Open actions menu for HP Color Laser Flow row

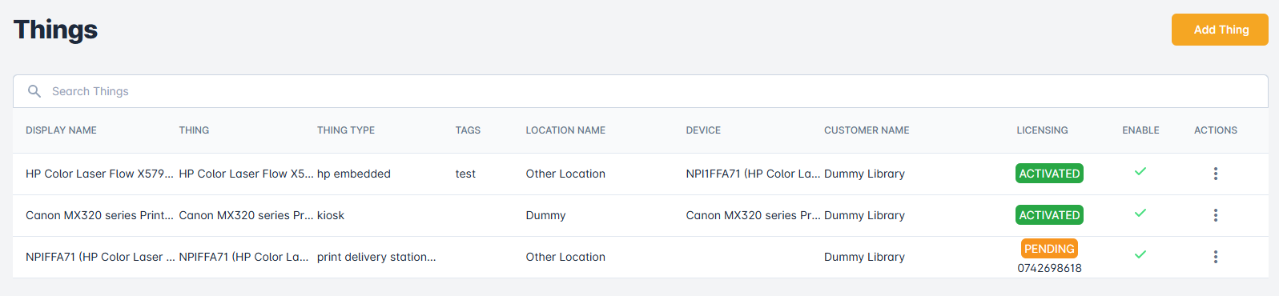(x=1215, y=174)
